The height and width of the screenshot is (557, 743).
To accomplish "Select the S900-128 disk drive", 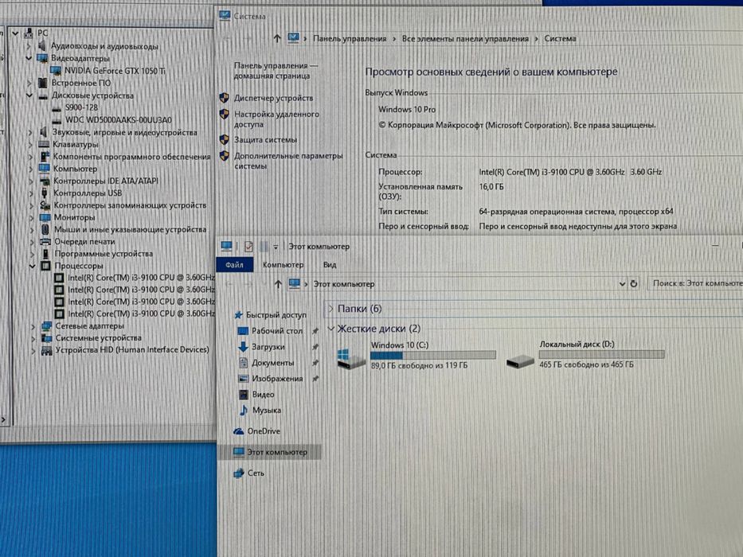I will tap(81, 107).
